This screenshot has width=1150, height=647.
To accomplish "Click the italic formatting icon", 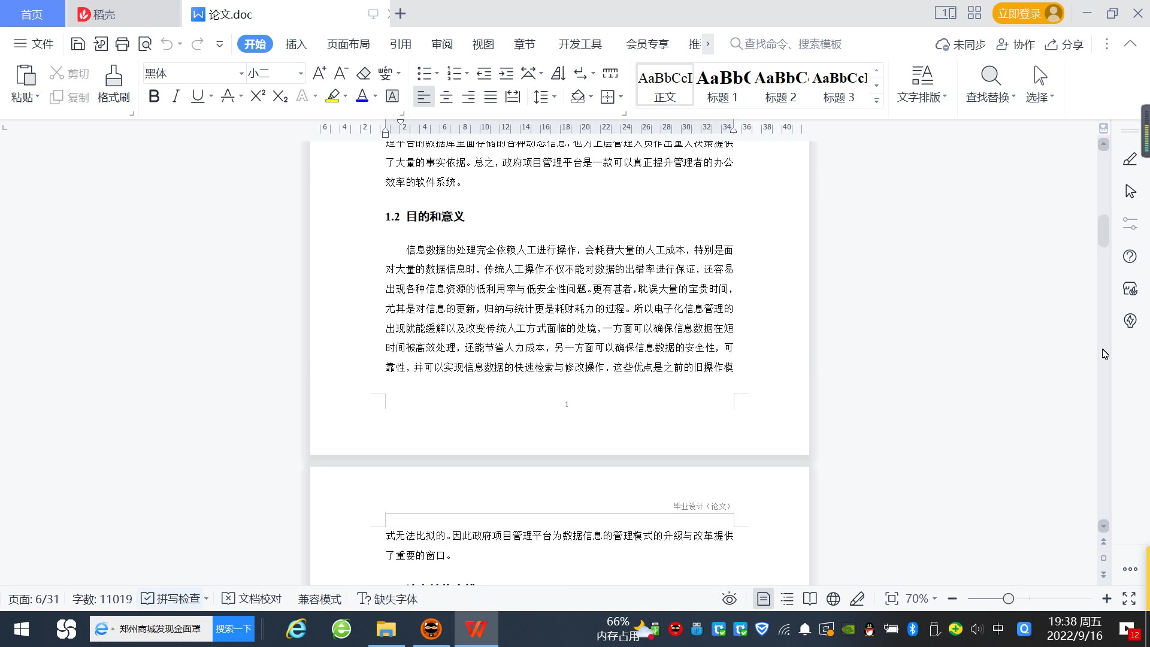I will pyautogui.click(x=175, y=96).
